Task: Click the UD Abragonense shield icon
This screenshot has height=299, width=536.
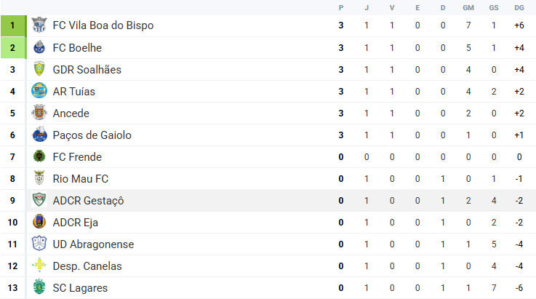Action: [39, 244]
